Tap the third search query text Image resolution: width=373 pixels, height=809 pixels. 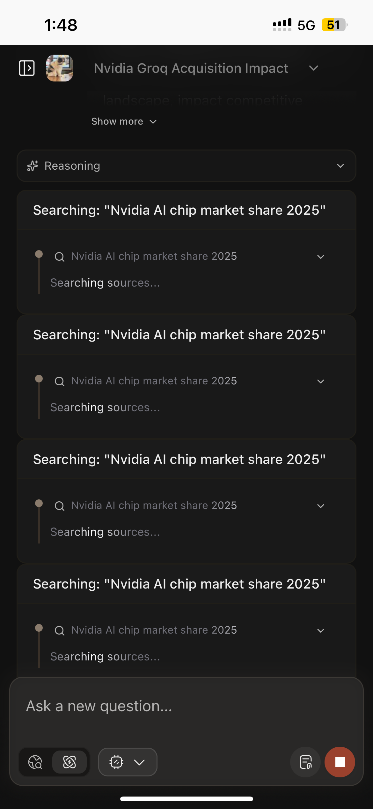[154, 505]
